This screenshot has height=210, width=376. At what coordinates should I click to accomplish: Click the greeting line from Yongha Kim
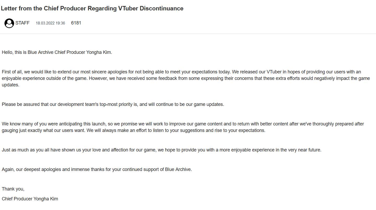(x=57, y=52)
